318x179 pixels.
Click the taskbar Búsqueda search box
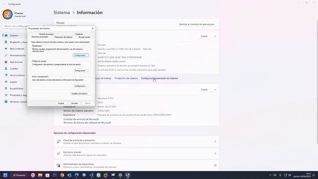19,175
